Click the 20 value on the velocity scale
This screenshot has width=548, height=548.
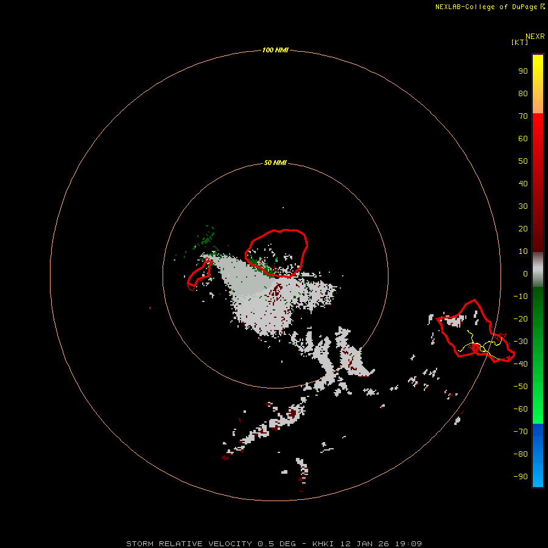[x=523, y=228]
